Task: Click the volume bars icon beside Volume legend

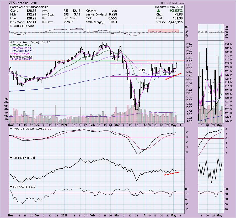Action: (11, 57)
